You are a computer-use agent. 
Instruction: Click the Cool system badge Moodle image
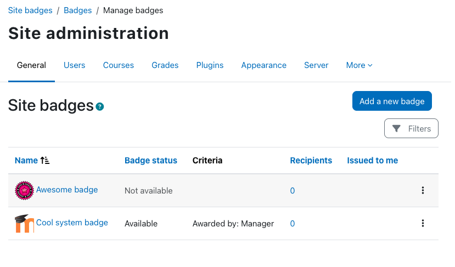pos(24,224)
